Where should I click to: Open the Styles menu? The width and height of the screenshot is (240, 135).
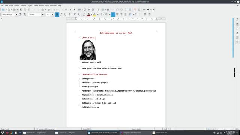click(x=30, y=6)
